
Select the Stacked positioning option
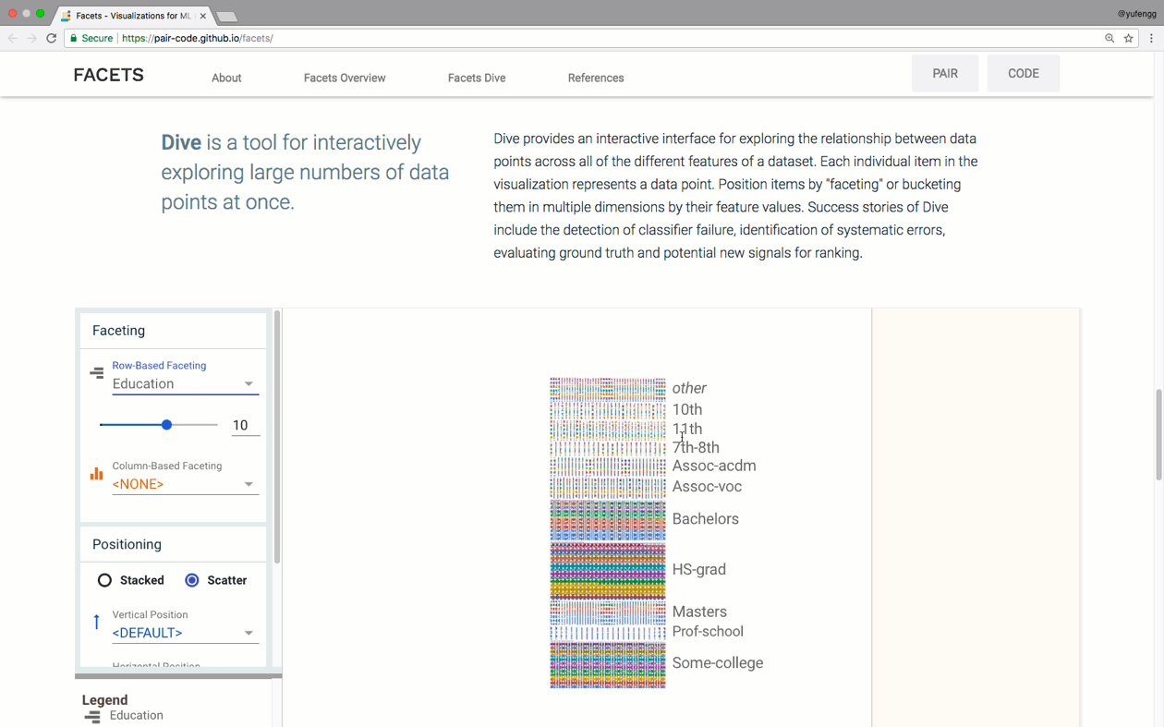tap(104, 579)
